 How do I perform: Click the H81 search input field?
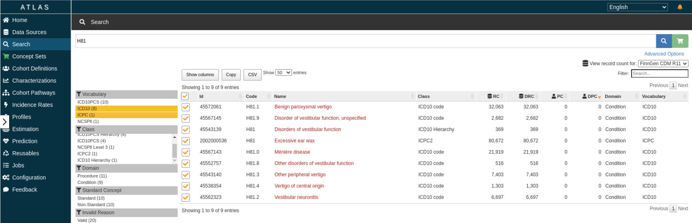point(365,41)
